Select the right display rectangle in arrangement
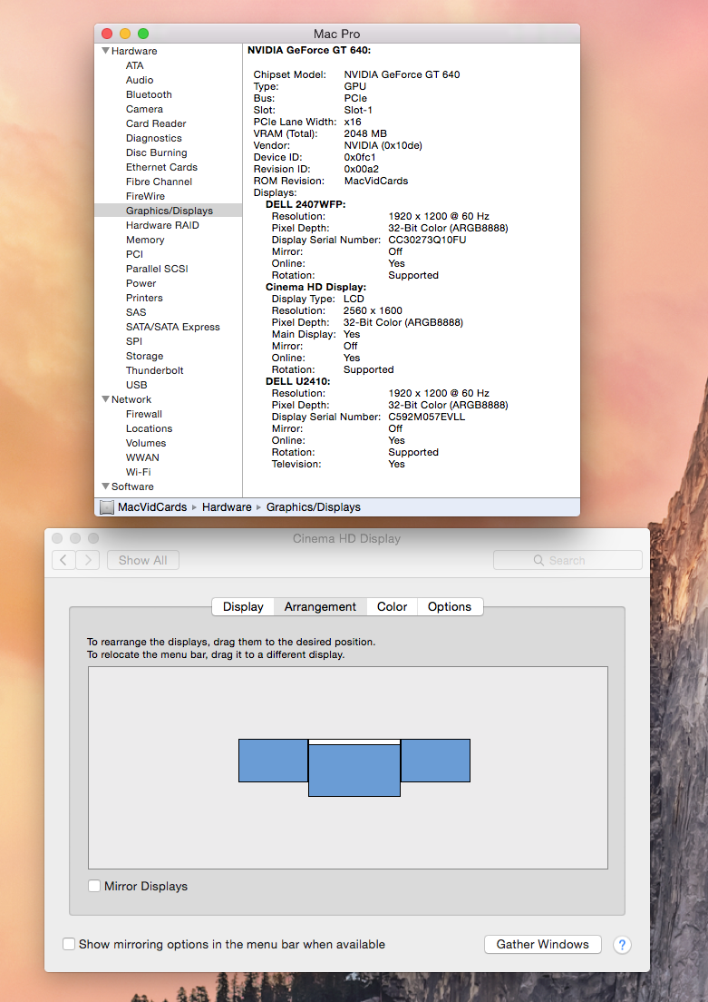 click(x=435, y=761)
